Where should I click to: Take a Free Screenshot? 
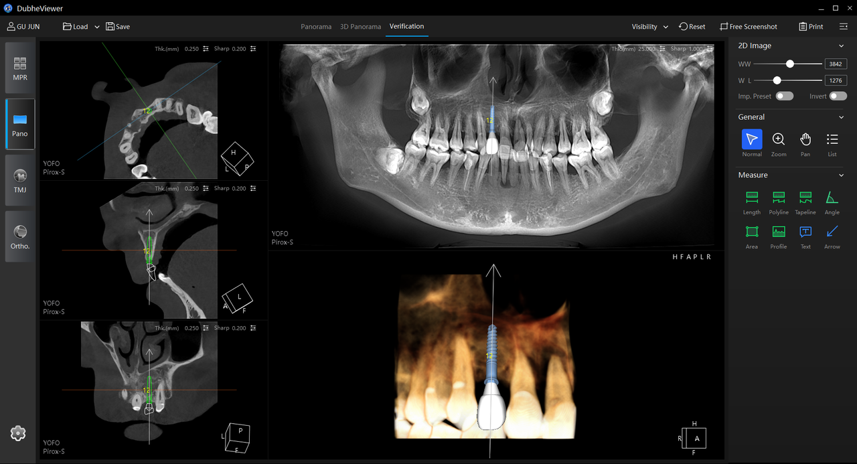[749, 27]
